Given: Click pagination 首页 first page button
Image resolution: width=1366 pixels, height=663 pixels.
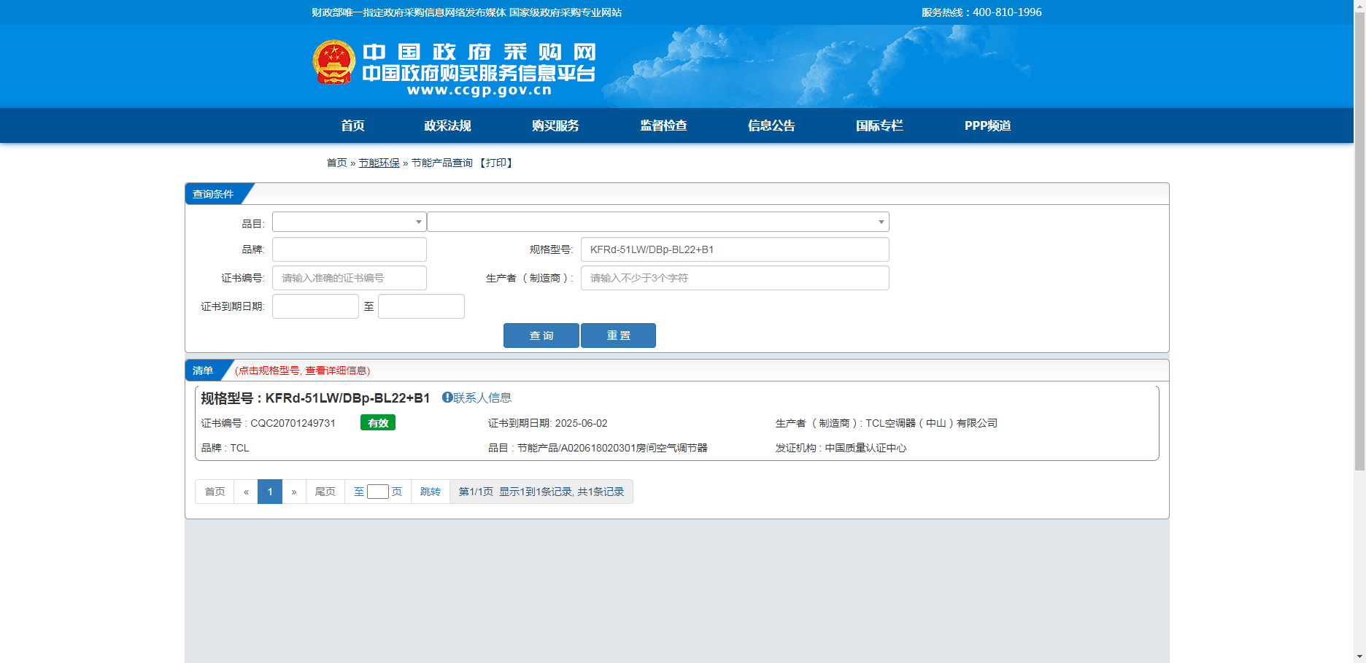Looking at the screenshot, I should [x=215, y=492].
